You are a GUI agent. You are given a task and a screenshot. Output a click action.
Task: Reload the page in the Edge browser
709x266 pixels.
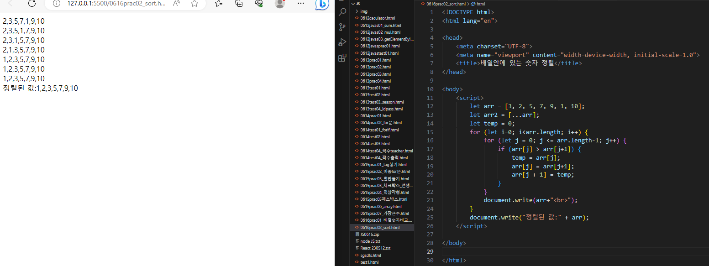(x=32, y=3)
